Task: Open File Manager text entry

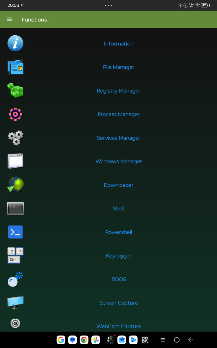Action: pyautogui.click(x=119, y=67)
